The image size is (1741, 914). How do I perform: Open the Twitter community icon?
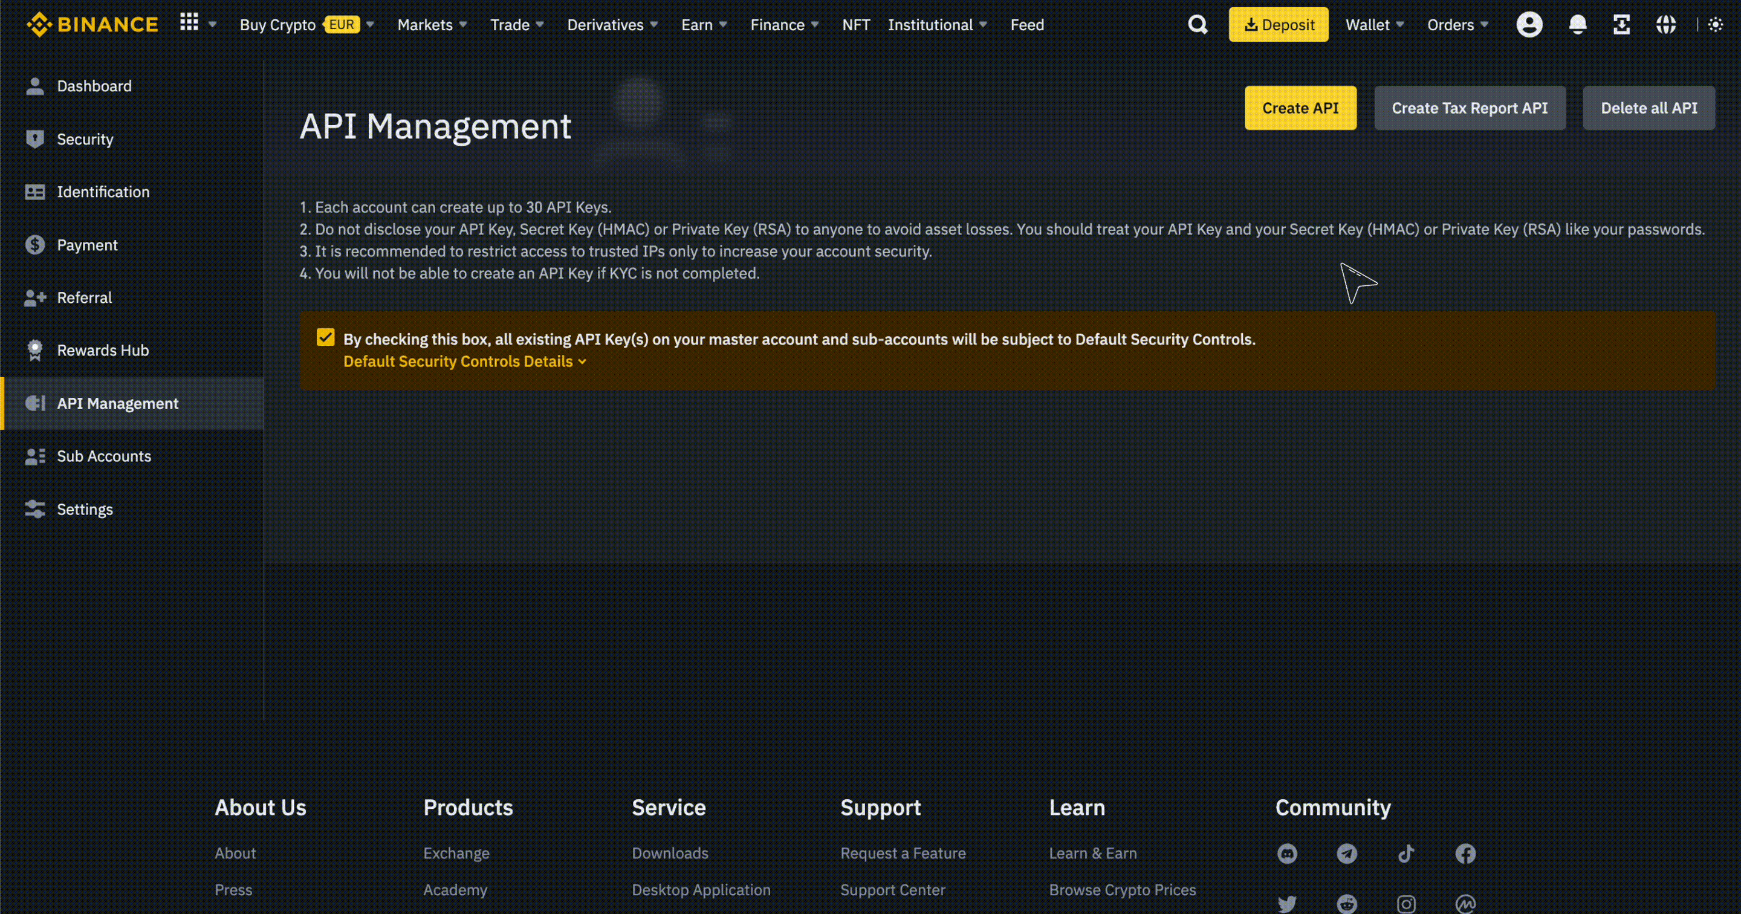tap(1287, 904)
